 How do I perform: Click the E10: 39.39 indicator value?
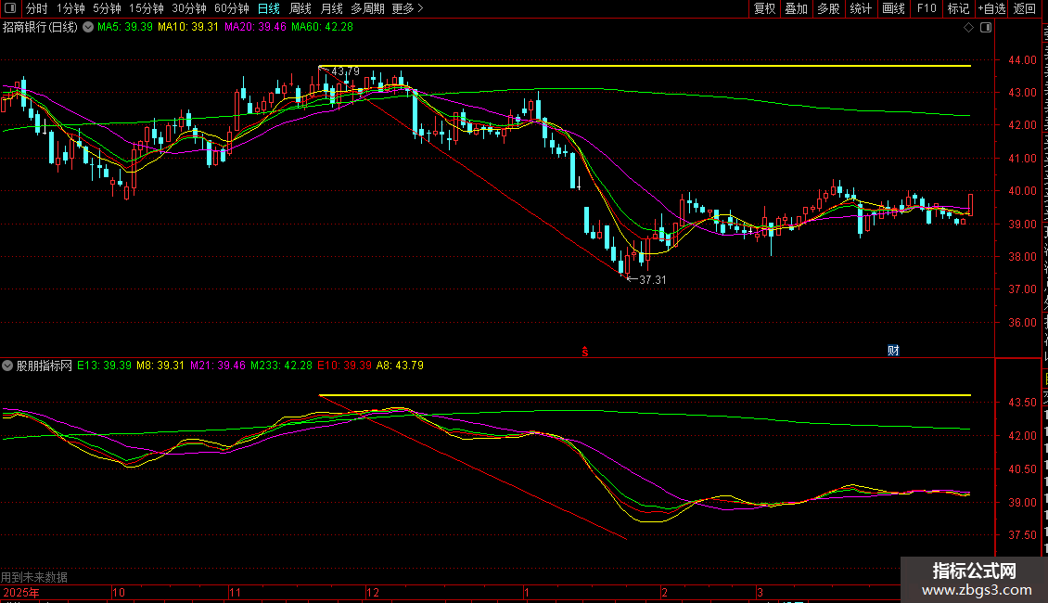click(x=344, y=366)
